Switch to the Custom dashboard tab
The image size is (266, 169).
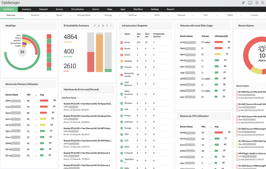(x=254, y=15)
